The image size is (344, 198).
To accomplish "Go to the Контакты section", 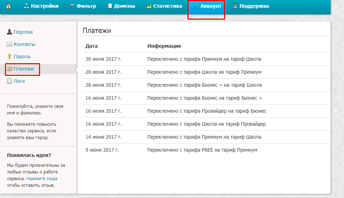I will (x=24, y=44).
